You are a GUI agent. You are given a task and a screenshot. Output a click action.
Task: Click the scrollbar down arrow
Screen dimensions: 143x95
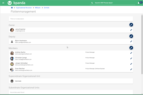click(142, 93)
